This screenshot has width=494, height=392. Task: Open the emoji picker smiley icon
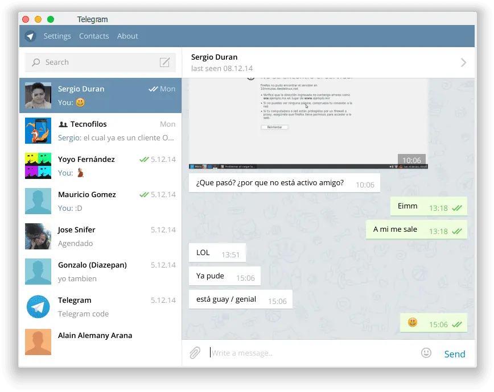coord(426,353)
